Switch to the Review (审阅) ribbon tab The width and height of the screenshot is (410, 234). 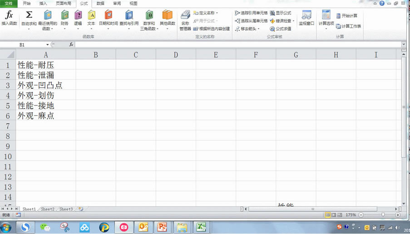click(117, 3)
